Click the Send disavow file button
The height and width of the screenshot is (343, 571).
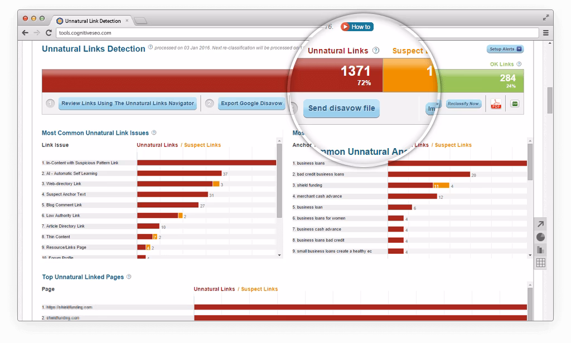(341, 108)
